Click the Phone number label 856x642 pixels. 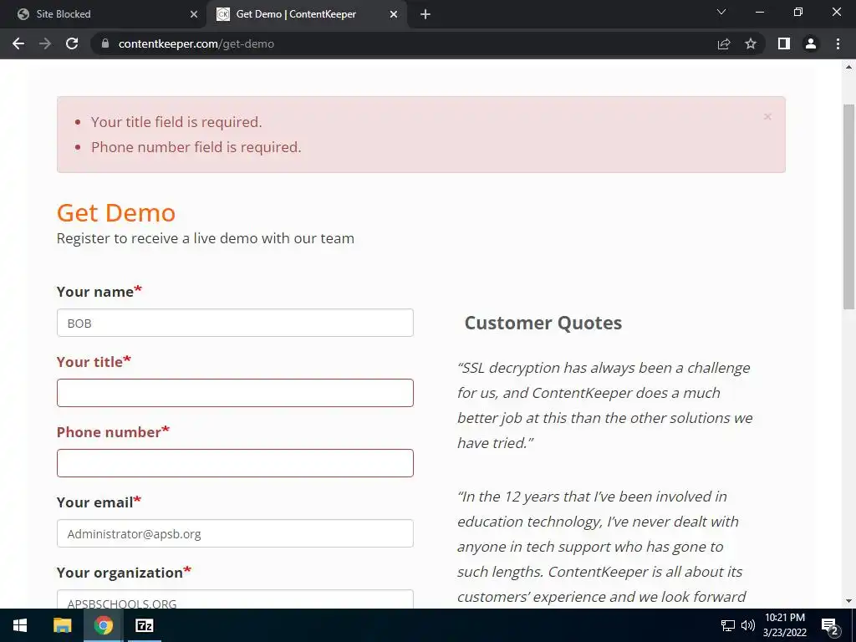[x=113, y=432]
